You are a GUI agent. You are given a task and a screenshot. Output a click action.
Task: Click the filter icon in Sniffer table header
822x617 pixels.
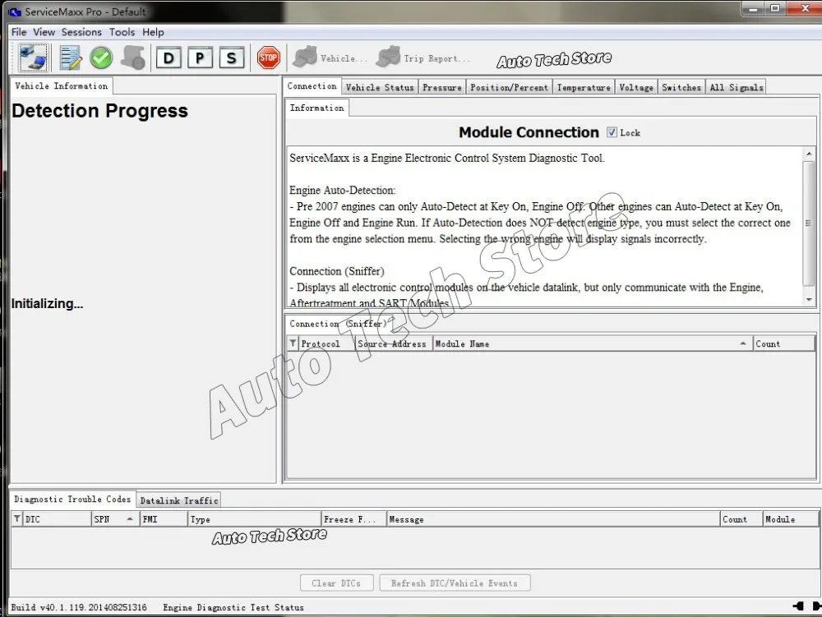[x=293, y=343]
